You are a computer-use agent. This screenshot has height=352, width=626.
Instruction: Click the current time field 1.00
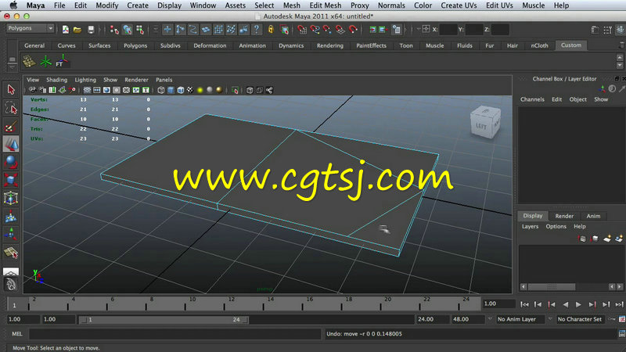coord(498,304)
